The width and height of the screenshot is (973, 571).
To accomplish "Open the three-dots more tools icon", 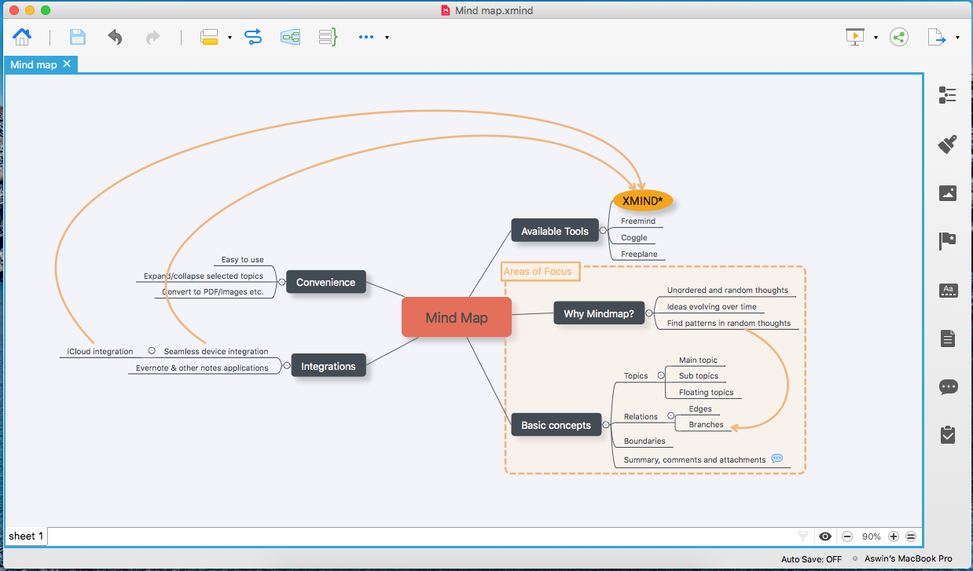I will pos(366,37).
